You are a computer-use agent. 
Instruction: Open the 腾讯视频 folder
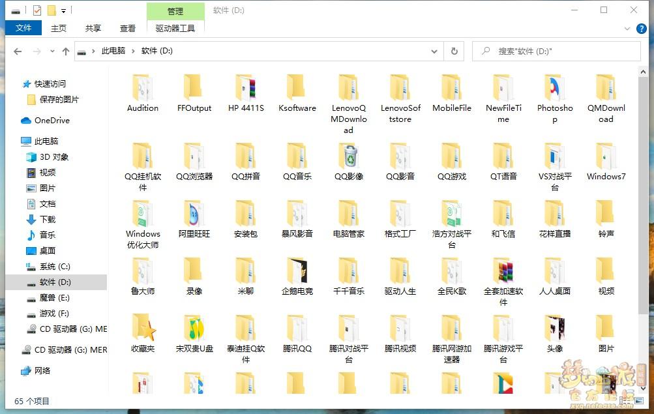point(400,334)
